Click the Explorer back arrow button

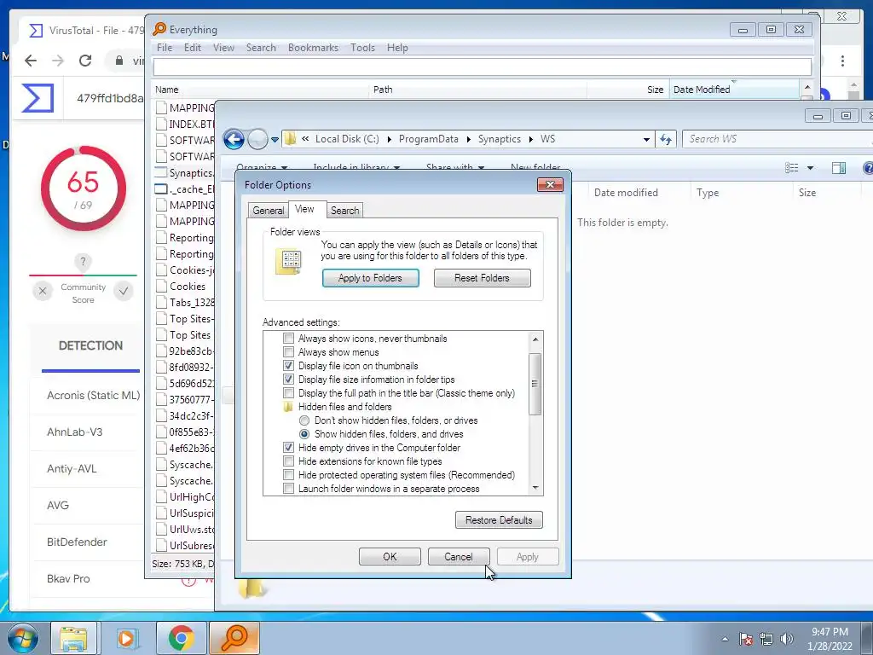[x=234, y=139]
